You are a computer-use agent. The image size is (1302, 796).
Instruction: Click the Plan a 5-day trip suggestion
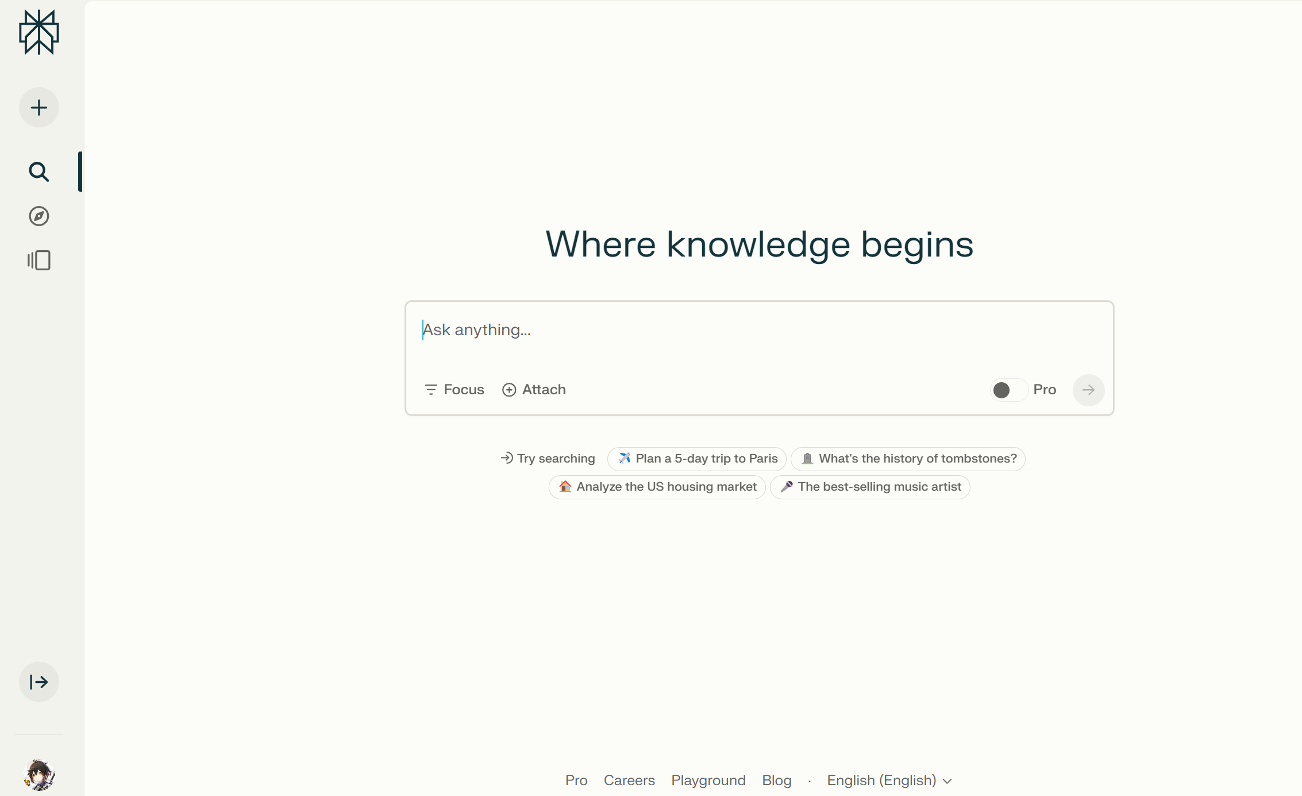coord(699,458)
